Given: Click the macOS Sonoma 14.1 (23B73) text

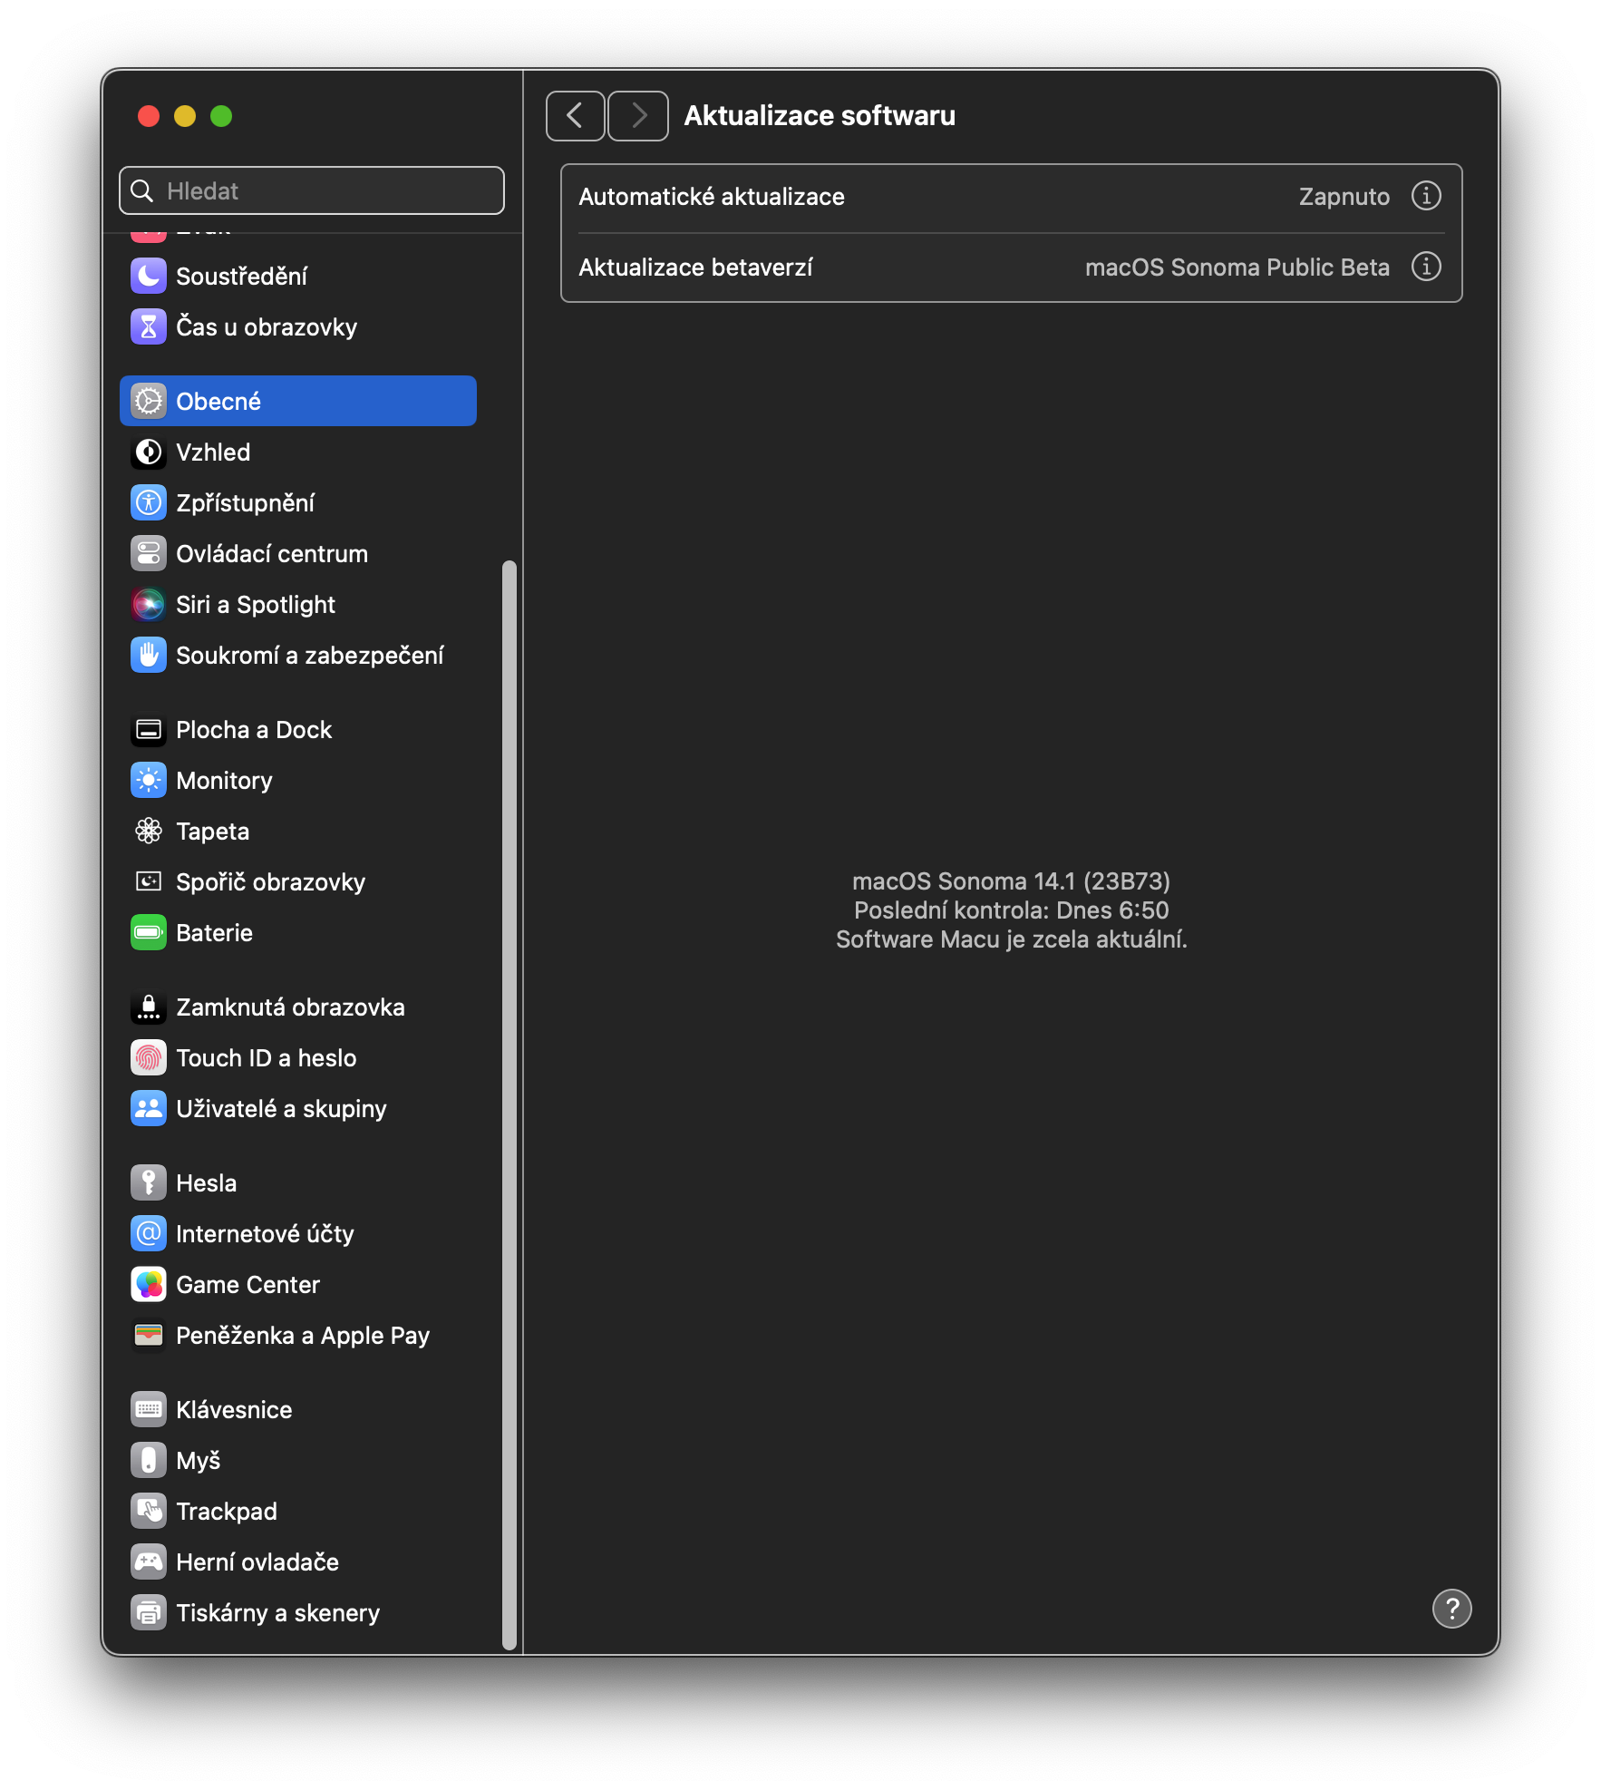Looking at the screenshot, I should click(1011, 881).
